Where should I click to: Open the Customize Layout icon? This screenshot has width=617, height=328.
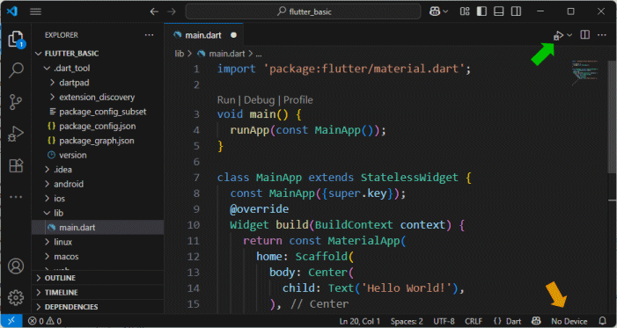click(465, 11)
